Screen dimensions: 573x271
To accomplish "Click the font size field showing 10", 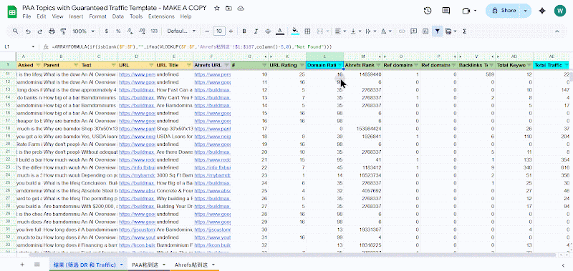I will 219,31.
